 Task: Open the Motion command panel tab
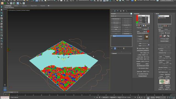121,11
